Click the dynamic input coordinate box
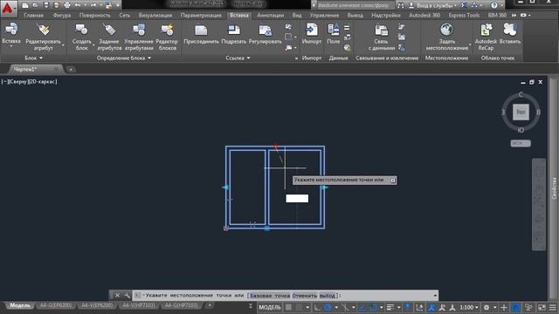This screenshot has width=559, height=314. tap(297, 198)
